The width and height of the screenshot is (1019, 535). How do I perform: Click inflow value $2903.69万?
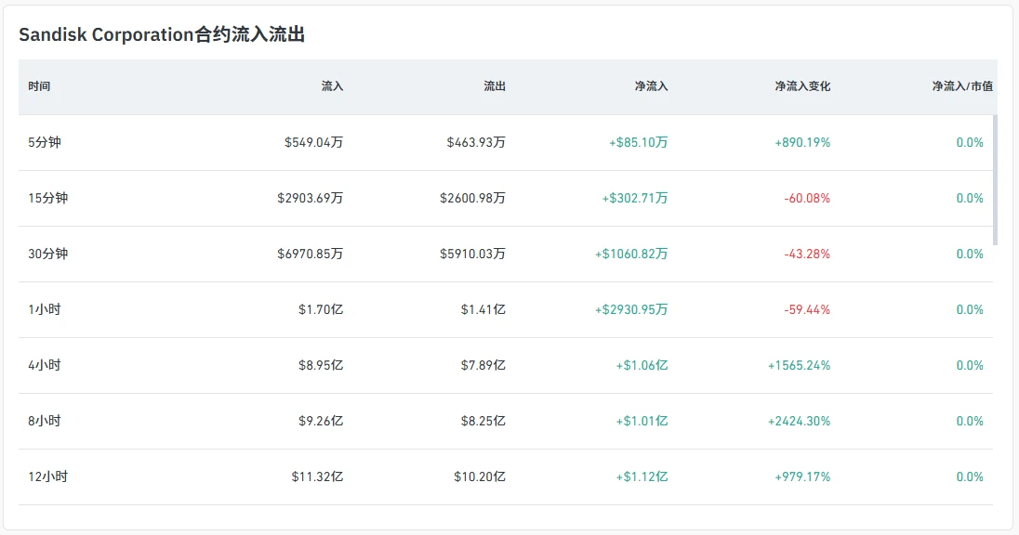coord(310,198)
